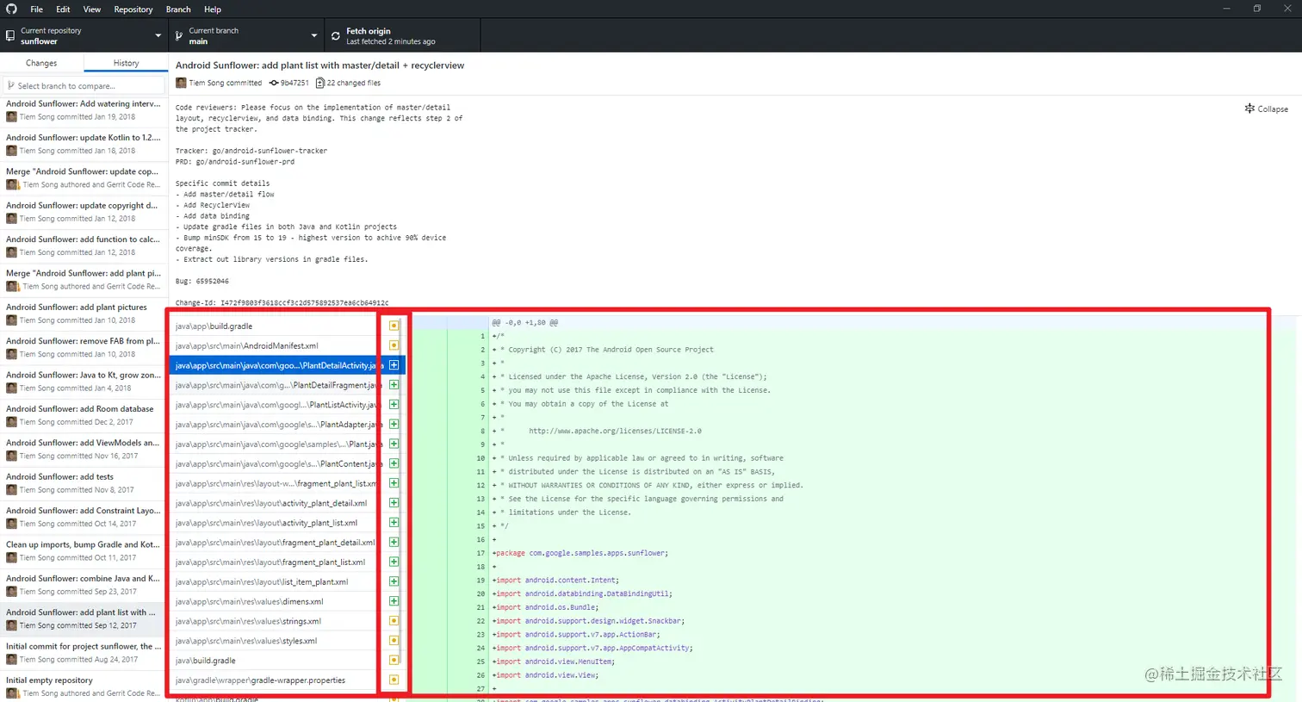Click modified status icon for gradle-wrapper.properties
Screen dimensions: 1302x702
coord(394,680)
